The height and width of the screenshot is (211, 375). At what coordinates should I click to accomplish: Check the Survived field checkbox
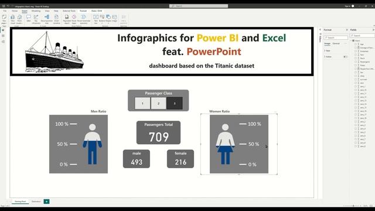[x=356, y=79]
